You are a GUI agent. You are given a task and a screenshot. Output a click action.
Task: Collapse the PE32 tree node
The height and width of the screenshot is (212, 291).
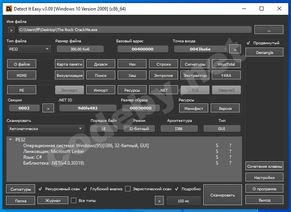click(x=10, y=139)
